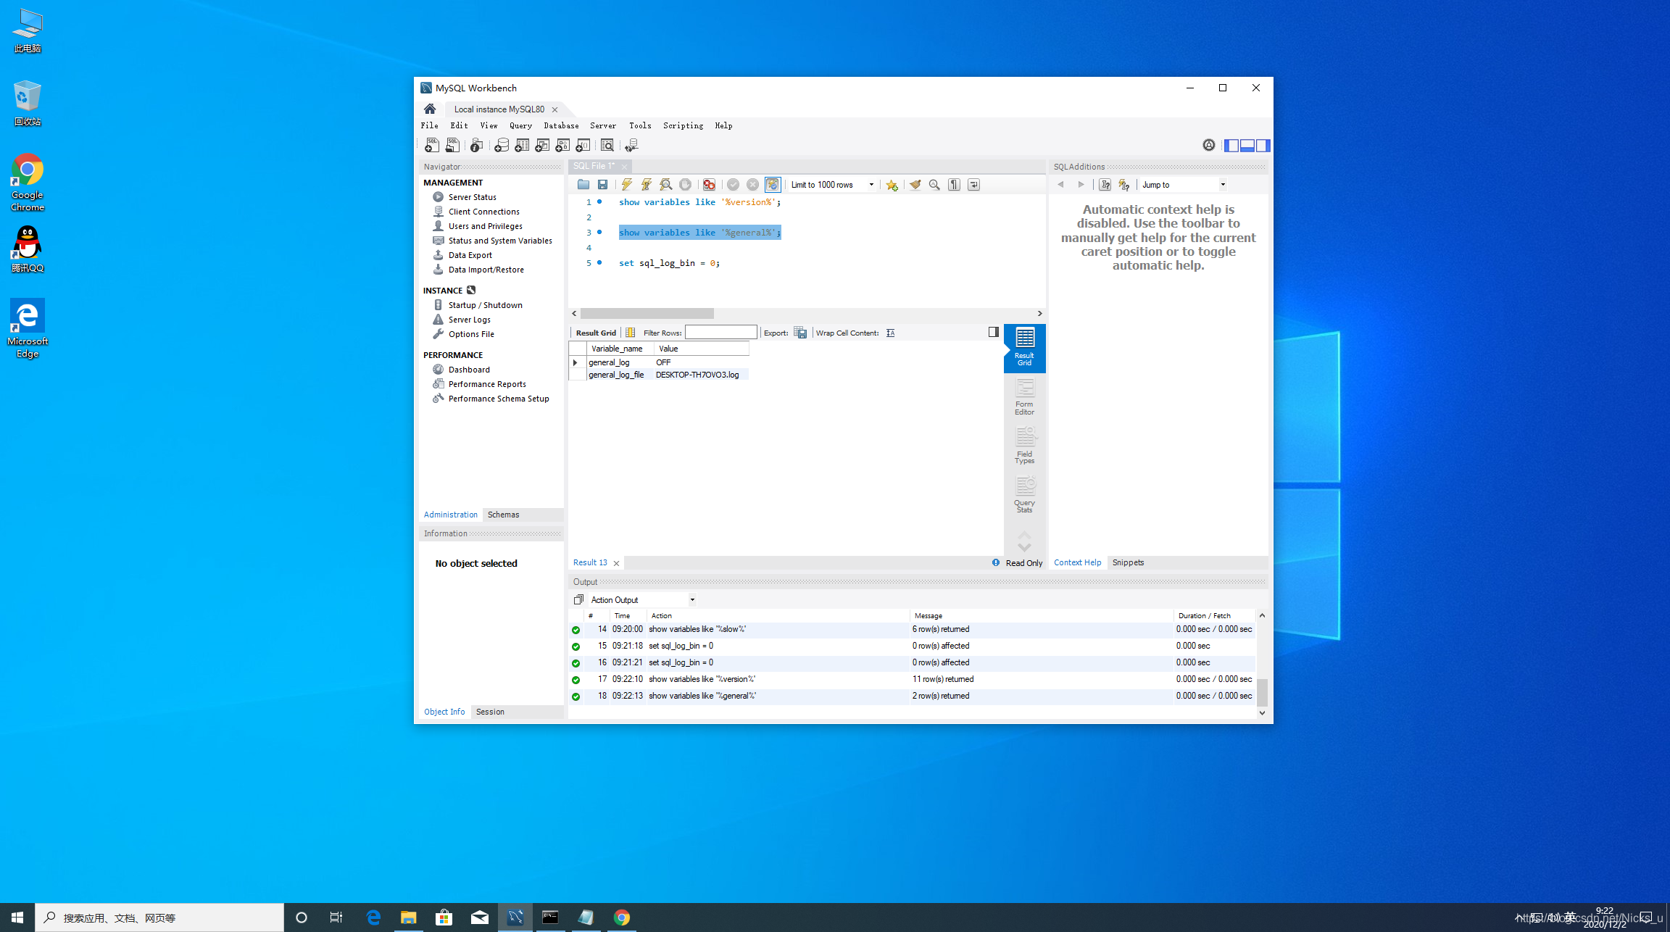This screenshot has width=1670, height=932.
Task: Show the Field Types panel
Action: pos(1024,445)
